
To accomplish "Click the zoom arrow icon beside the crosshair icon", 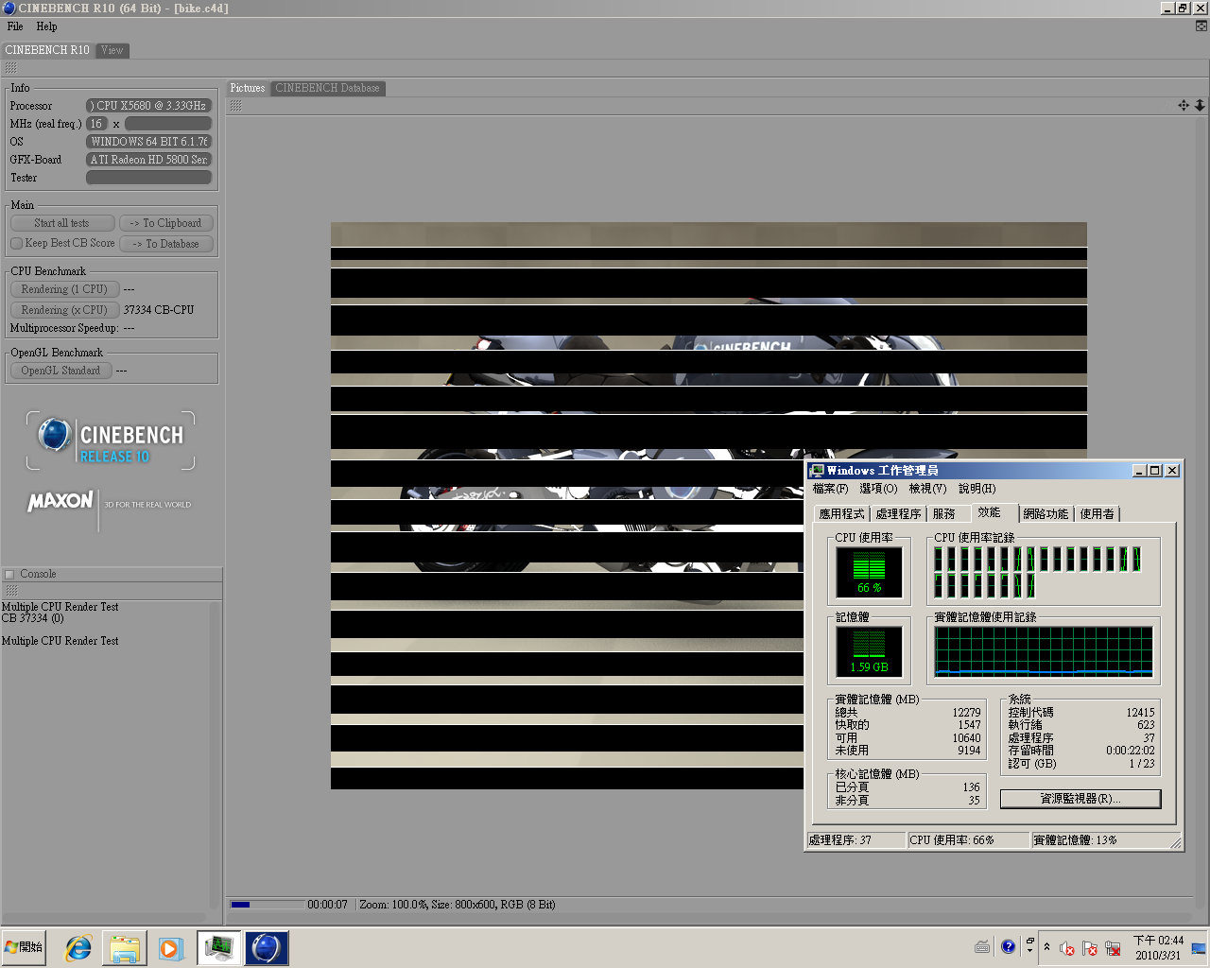I will click(x=1200, y=105).
